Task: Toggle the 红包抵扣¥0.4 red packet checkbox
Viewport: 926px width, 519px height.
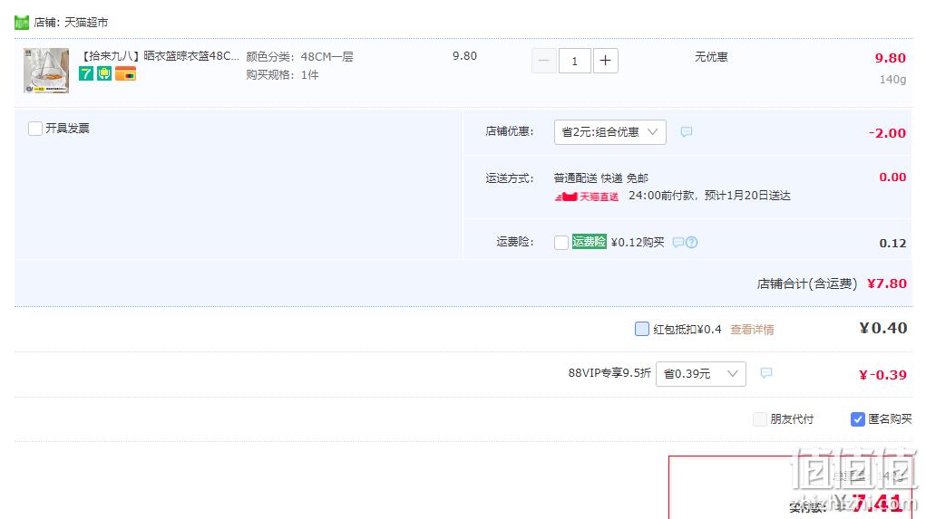Action: 642,329
